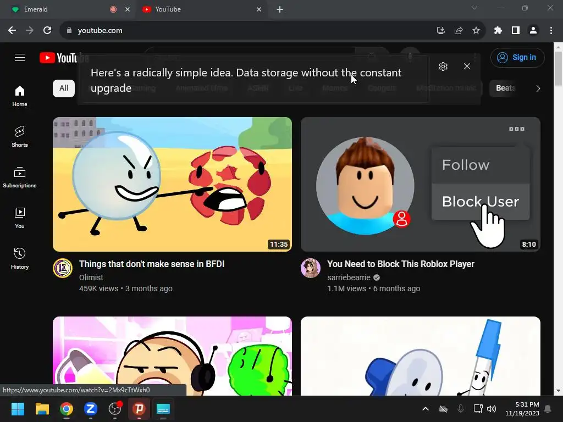Visit the sarriebearrie channel name
563x422 pixels.
click(349, 277)
